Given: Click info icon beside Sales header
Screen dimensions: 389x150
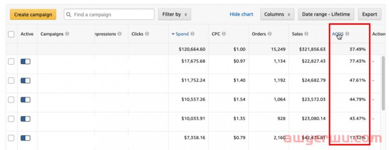Looking at the screenshot, I should click(307, 34).
